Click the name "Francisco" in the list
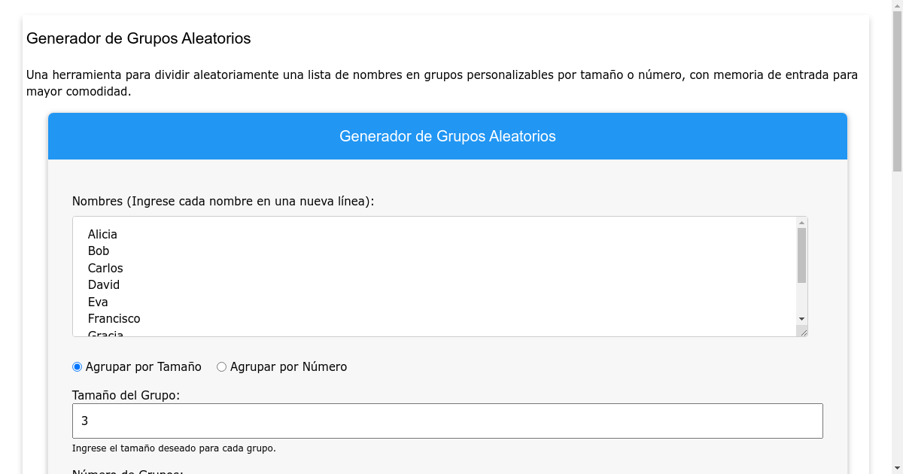Image resolution: width=903 pixels, height=474 pixels. pos(114,318)
